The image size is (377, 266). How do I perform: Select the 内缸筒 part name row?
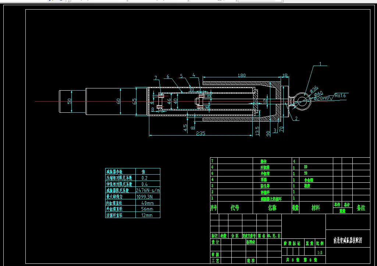click(265, 168)
